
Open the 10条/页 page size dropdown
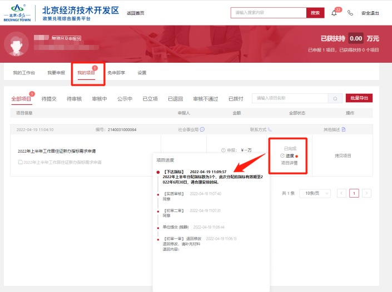(315, 193)
